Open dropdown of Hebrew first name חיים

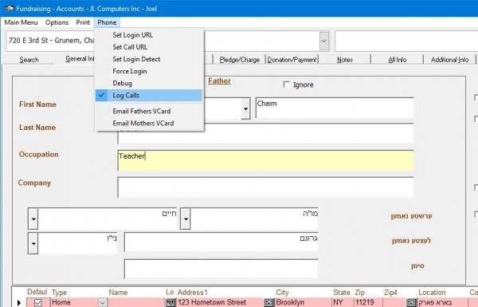point(33,218)
